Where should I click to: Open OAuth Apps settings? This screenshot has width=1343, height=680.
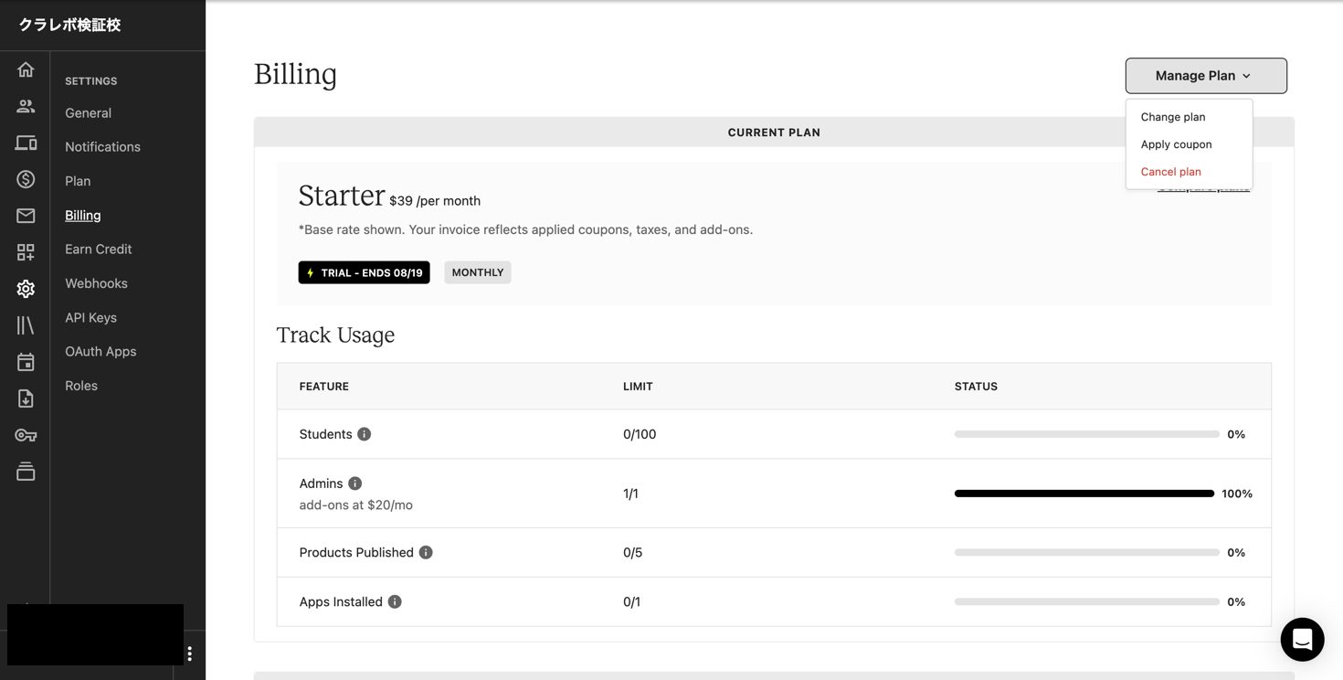[100, 352]
